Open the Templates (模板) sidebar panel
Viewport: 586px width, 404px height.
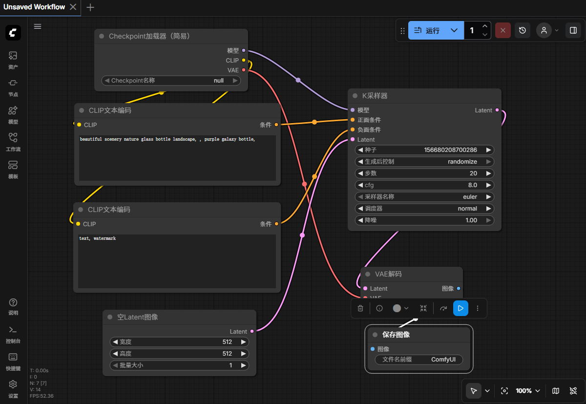tap(13, 169)
